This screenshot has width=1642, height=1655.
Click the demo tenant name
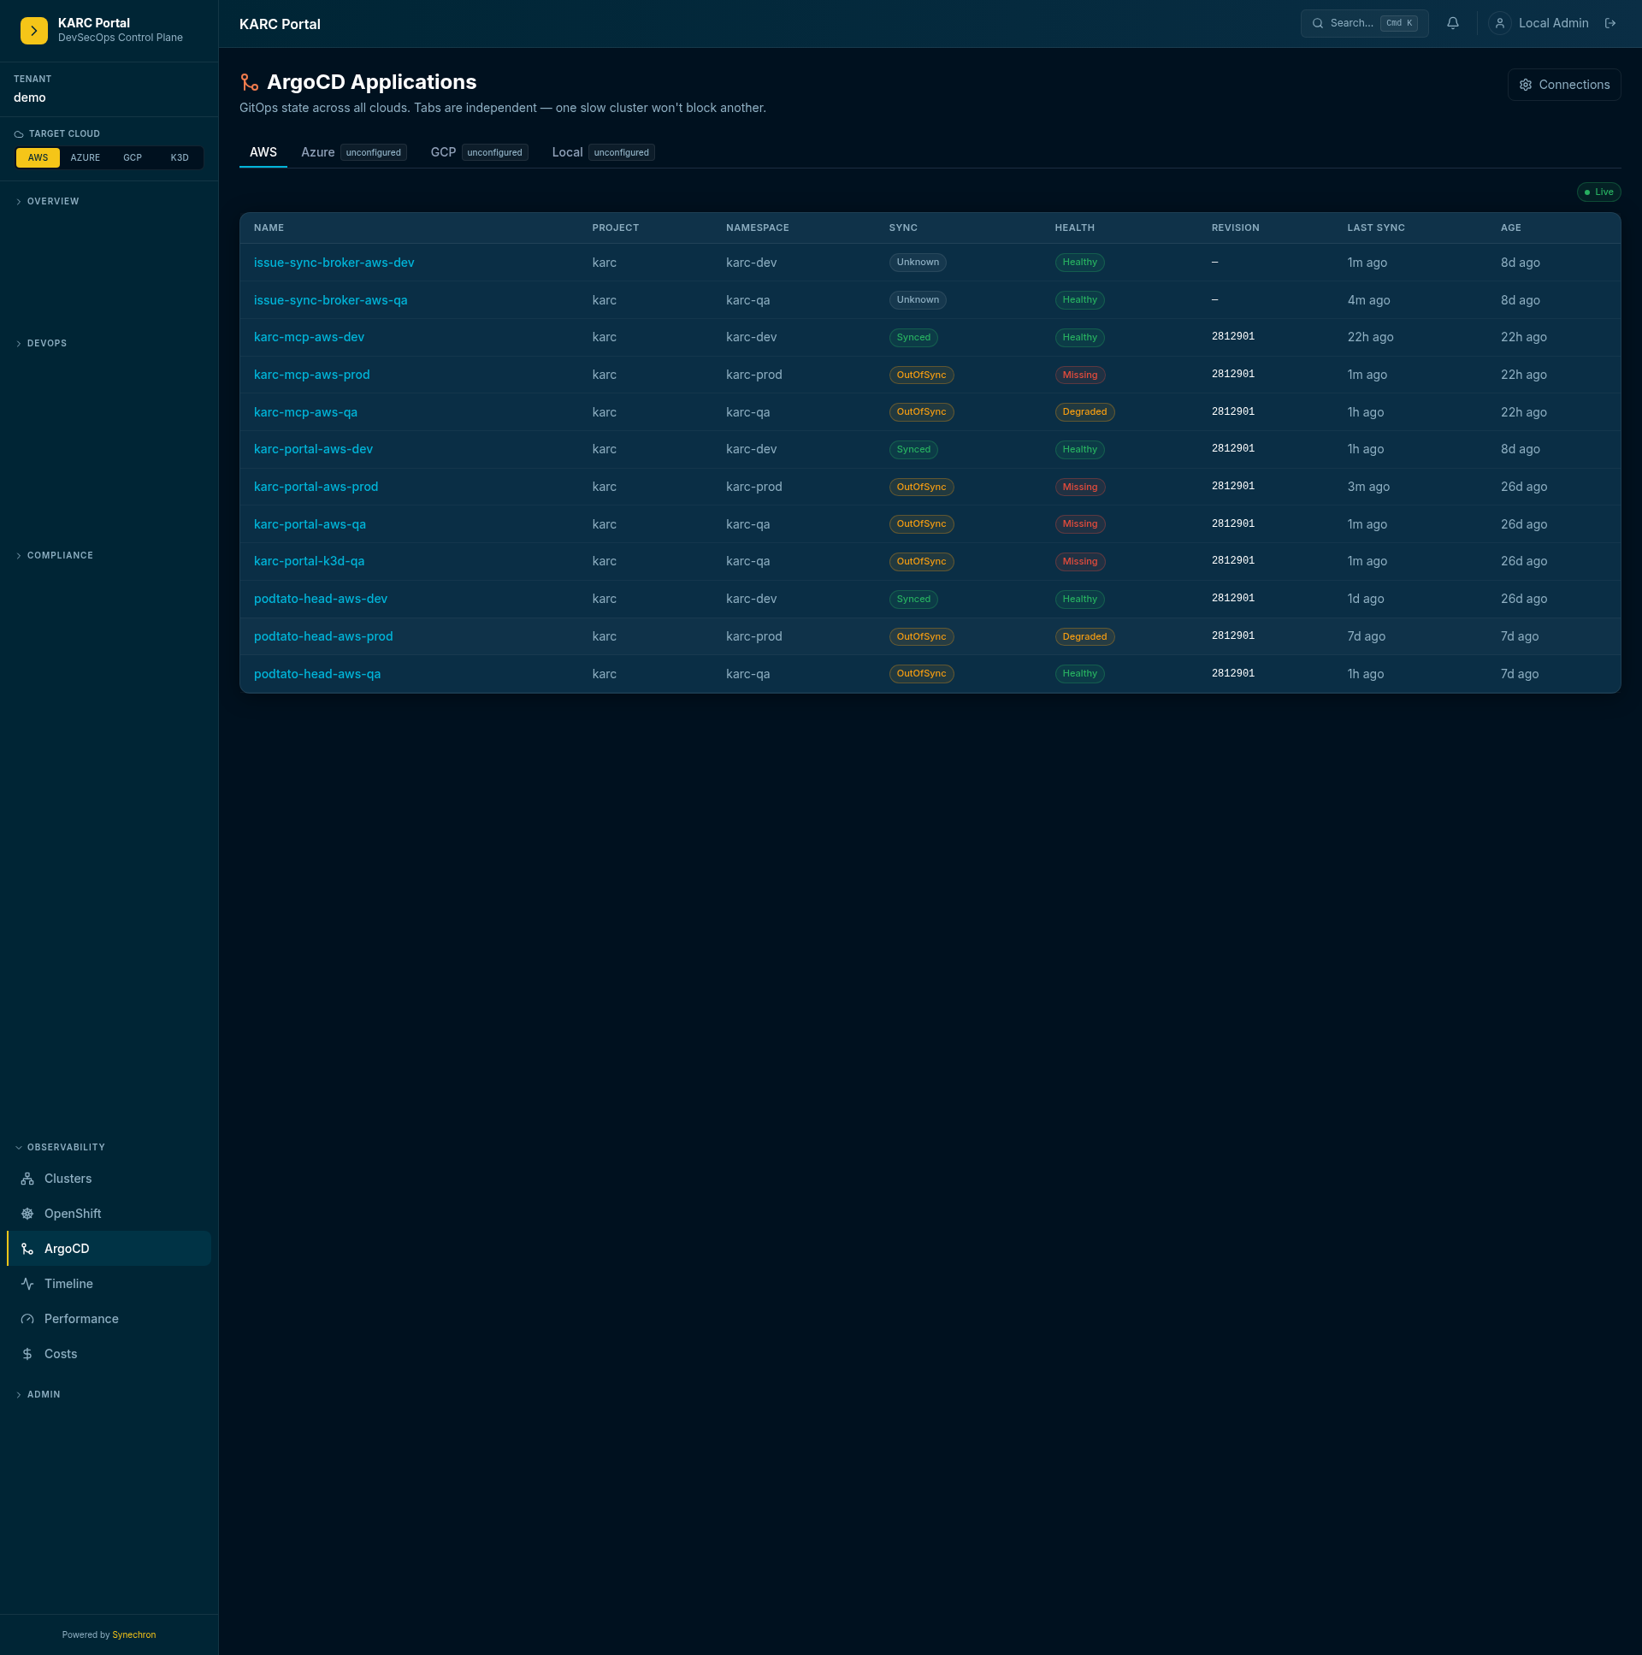coord(30,98)
